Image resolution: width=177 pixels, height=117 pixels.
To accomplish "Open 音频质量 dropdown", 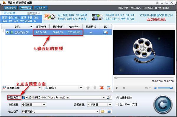I will pos(110,105).
